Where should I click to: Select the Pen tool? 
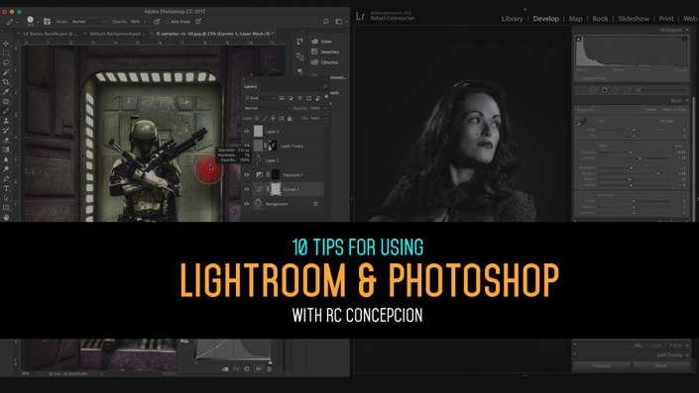click(6, 179)
